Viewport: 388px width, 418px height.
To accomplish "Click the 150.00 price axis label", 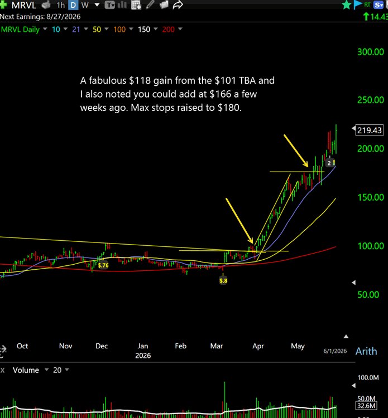I will point(370,197).
